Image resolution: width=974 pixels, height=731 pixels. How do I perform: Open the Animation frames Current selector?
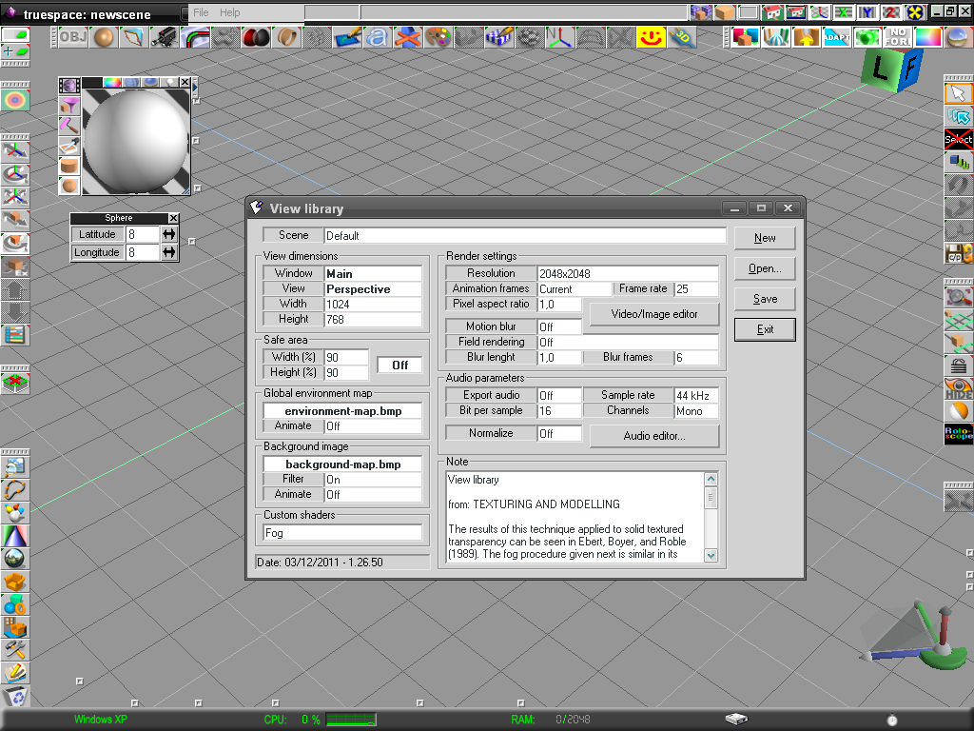point(574,289)
